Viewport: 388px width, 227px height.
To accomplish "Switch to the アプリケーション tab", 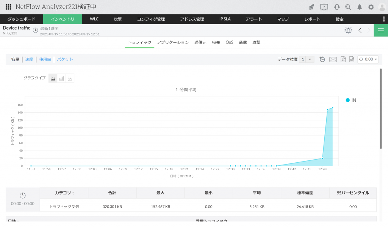I will (x=172, y=42).
